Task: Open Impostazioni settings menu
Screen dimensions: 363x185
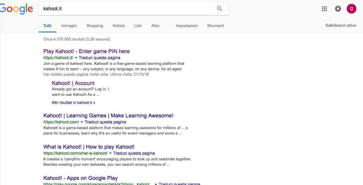Action: tap(187, 26)
